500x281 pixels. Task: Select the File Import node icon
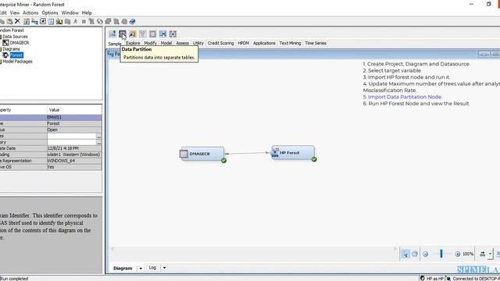pyautogui.click(x=132, y=34)
